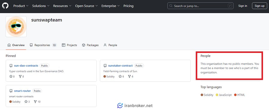
Task: View stargazers of sun-dao-contracts (8 stars)
Action: pyautogui.click(x=12, y=76)
